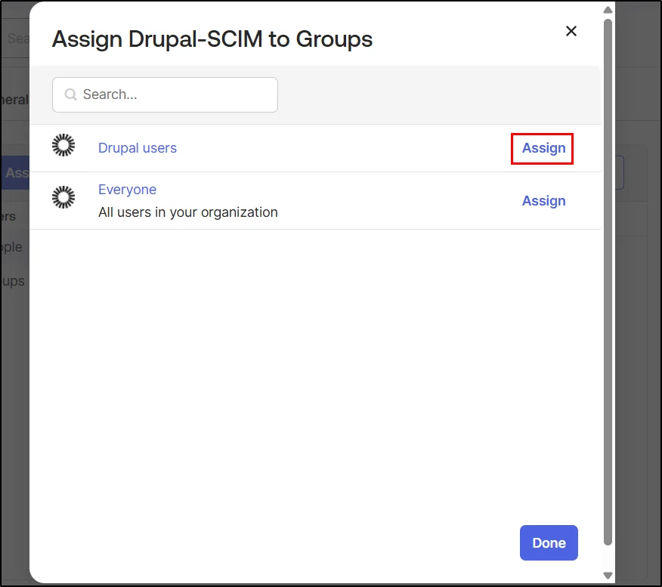Close the Assign Drupal-SCIM dialog

pyautogui.click(x=571, y=31)
